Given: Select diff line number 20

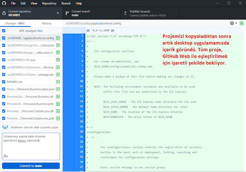Looking at the screenshot, I should pos(81,131).
